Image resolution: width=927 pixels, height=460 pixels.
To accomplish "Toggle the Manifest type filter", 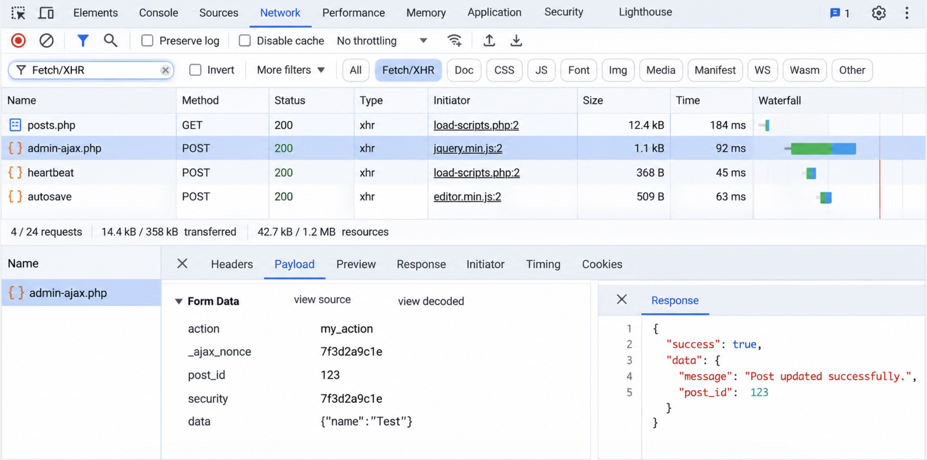I will click(715, 70).
